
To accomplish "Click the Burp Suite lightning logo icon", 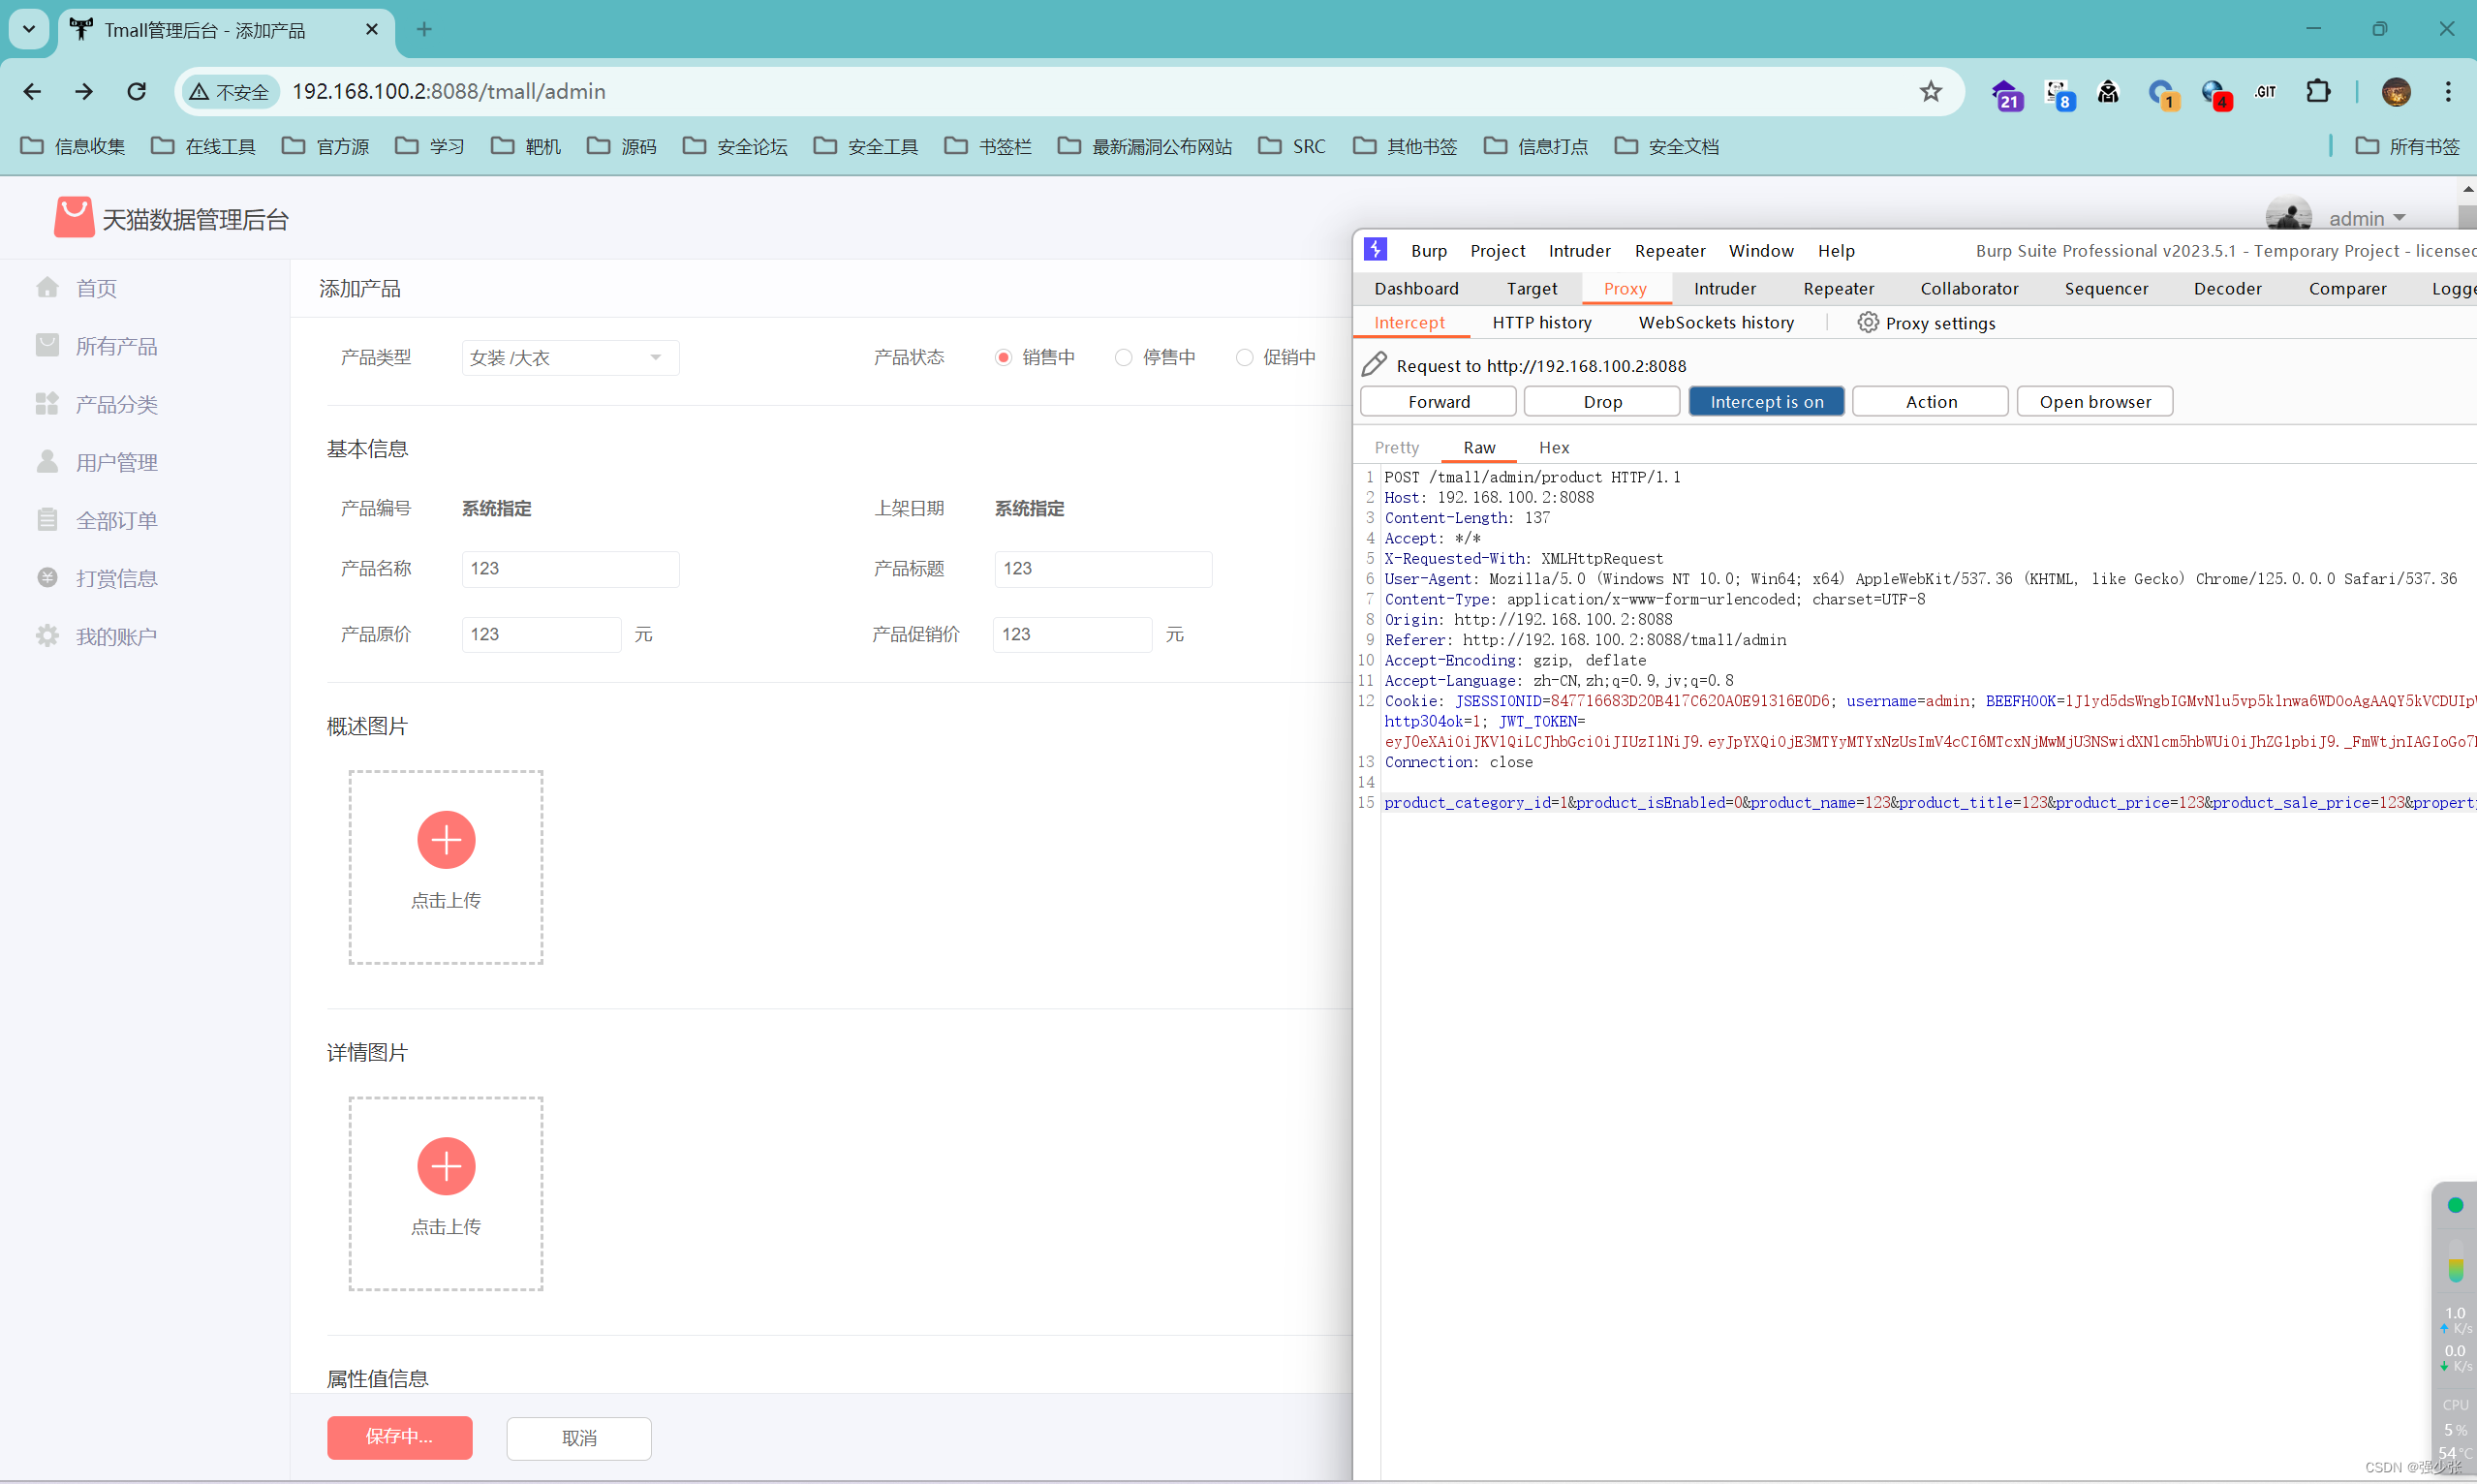I will 1376,249.
